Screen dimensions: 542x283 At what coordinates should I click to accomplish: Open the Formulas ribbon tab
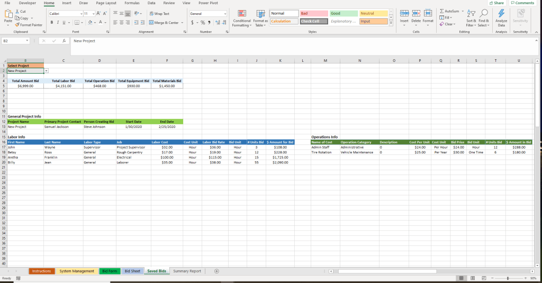(x=132, y=3)
